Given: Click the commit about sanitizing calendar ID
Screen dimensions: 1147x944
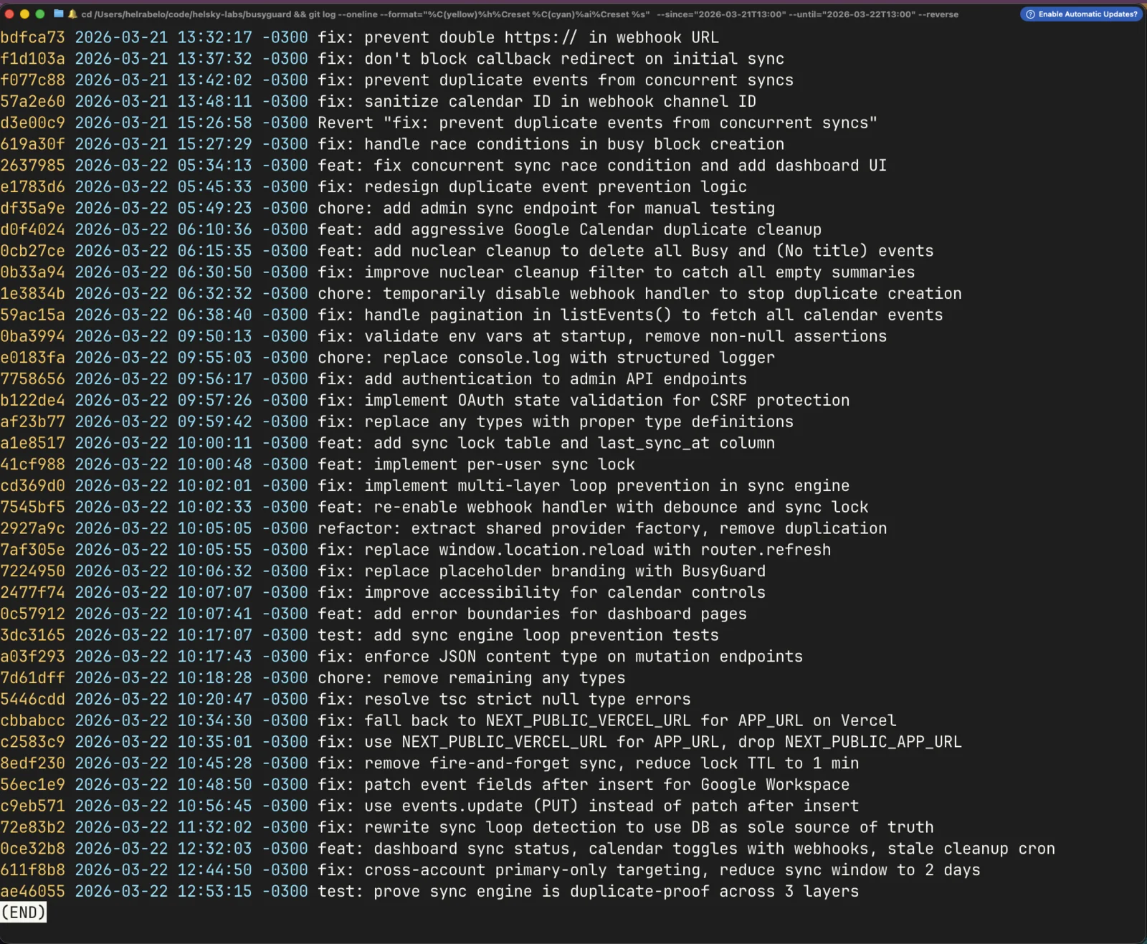Looking at the screenshot, I should tap(536, 101).
